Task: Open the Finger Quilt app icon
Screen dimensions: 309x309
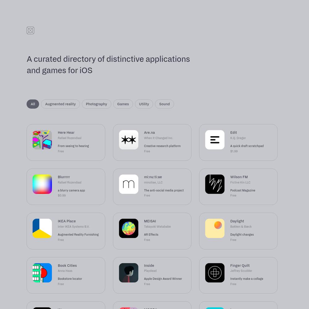Action: 215,273
